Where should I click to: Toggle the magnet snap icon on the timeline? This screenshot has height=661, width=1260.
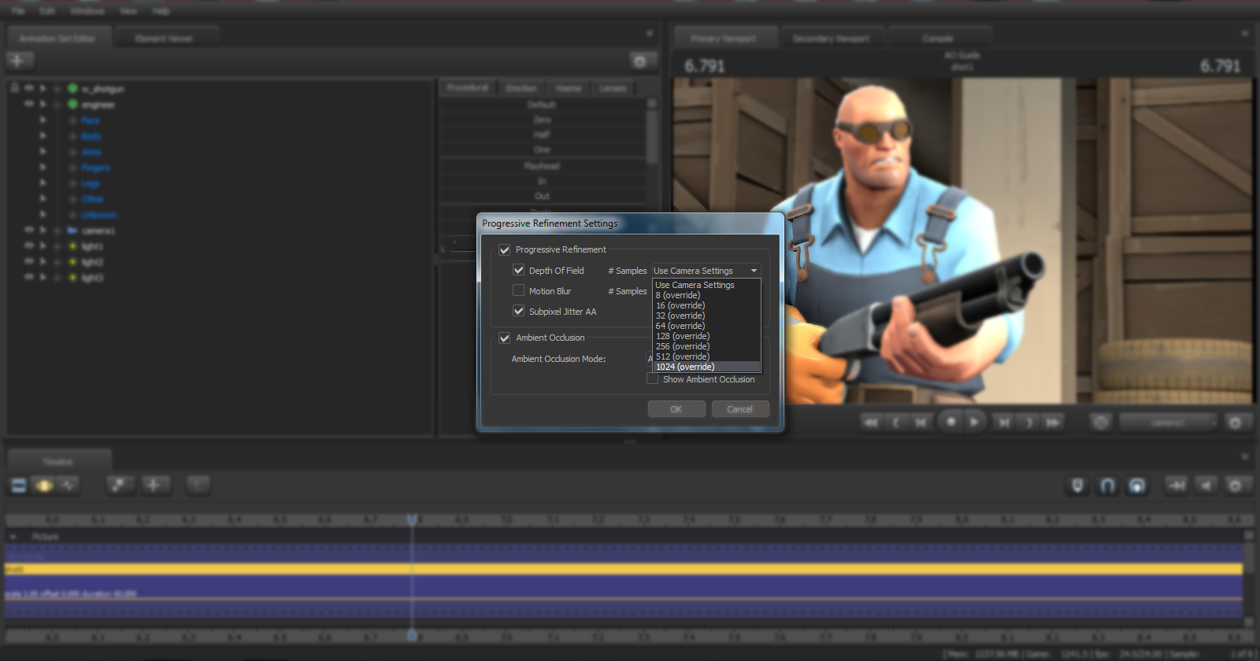1107,486
